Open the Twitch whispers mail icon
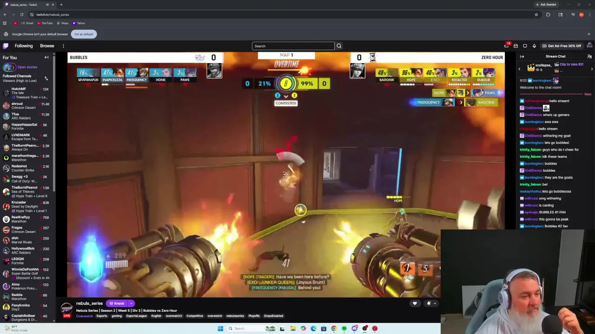 [516, 46]
